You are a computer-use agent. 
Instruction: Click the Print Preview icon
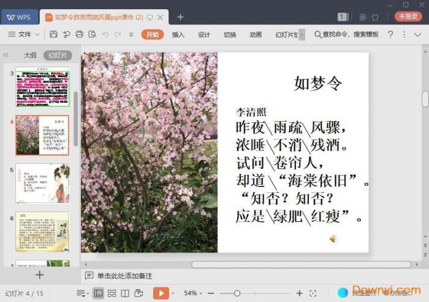click(x=92, y=35)
